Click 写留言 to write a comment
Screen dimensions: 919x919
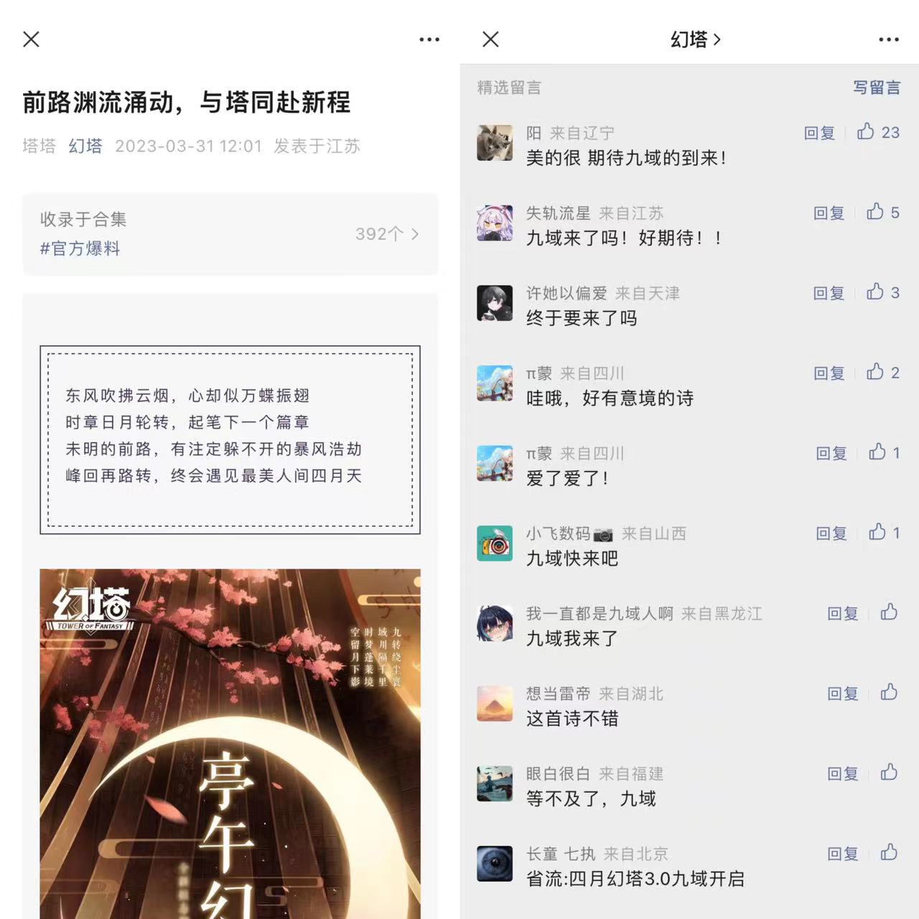coord(877,88)
